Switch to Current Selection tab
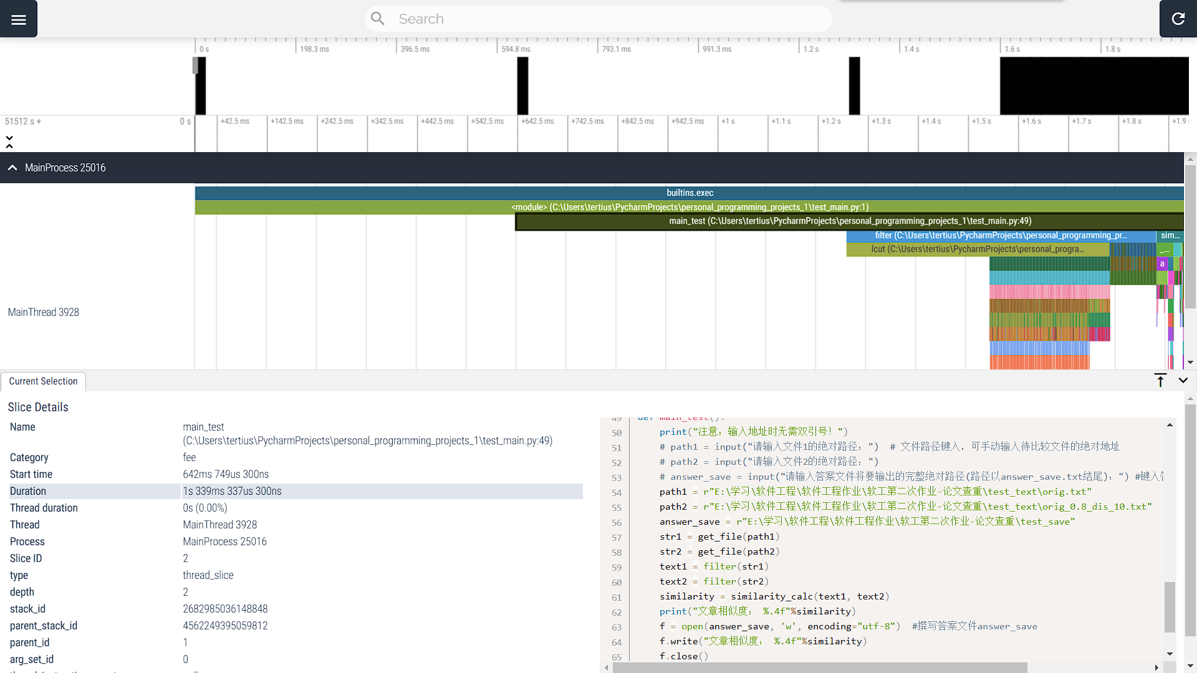 [x=43, y=381]
